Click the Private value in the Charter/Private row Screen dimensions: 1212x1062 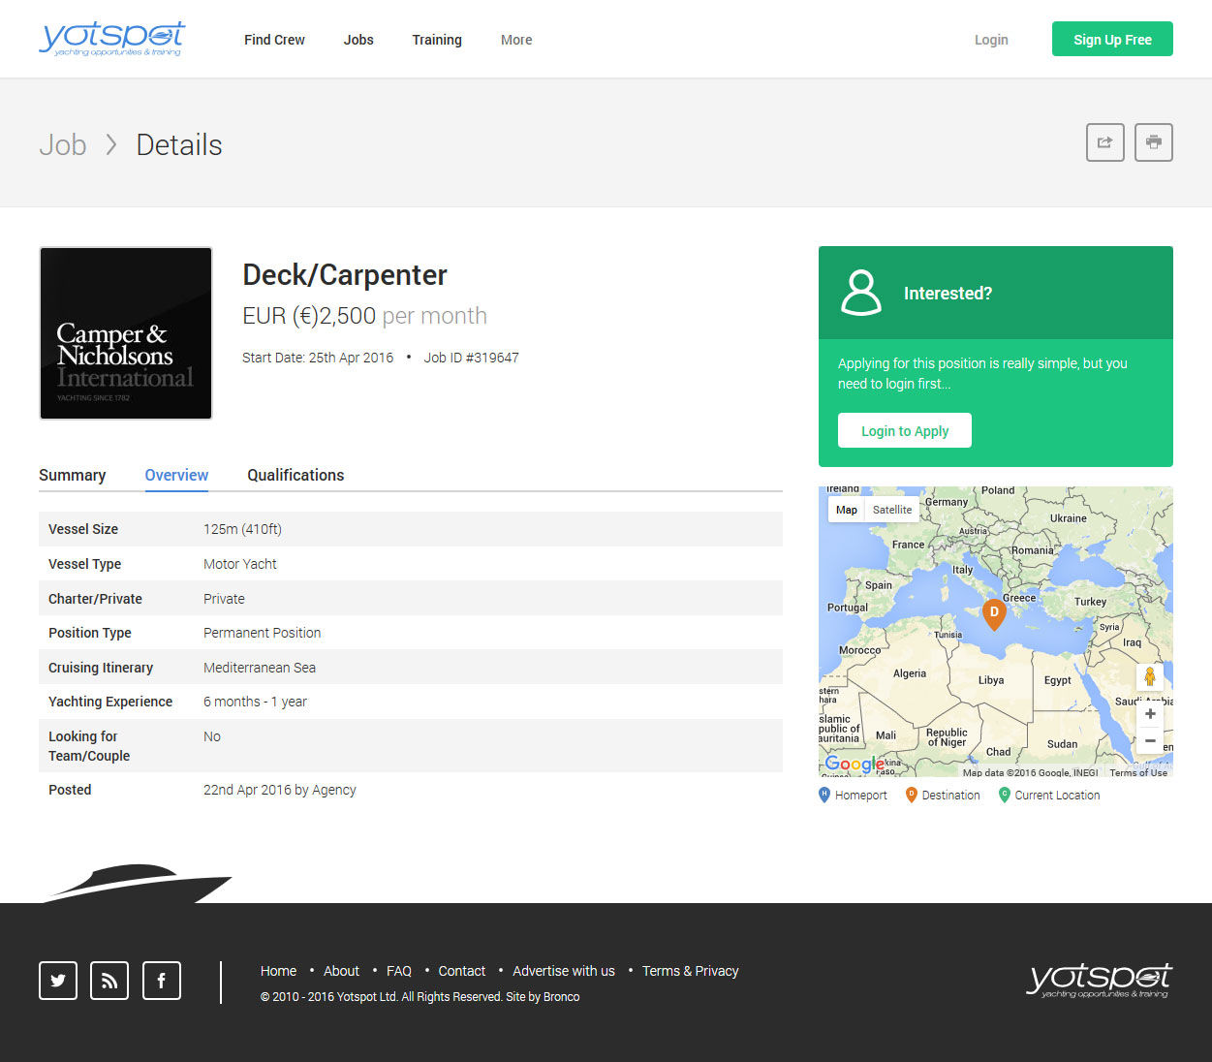(x=224, y=599)
